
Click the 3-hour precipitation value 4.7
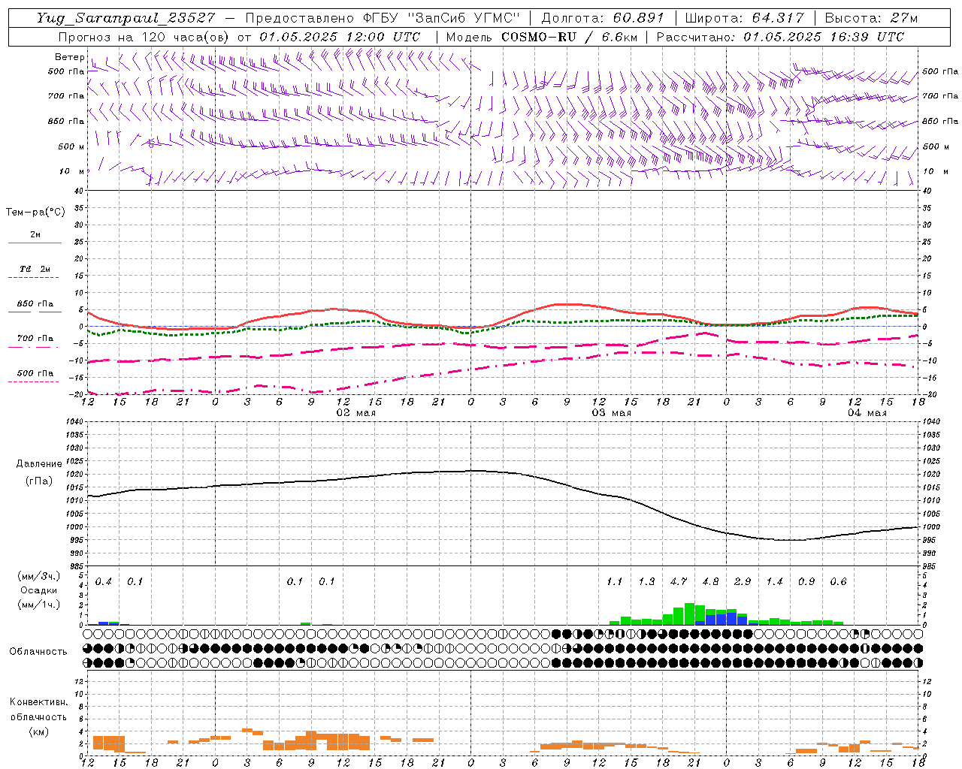pyautogui.click(x=679, y=581)
